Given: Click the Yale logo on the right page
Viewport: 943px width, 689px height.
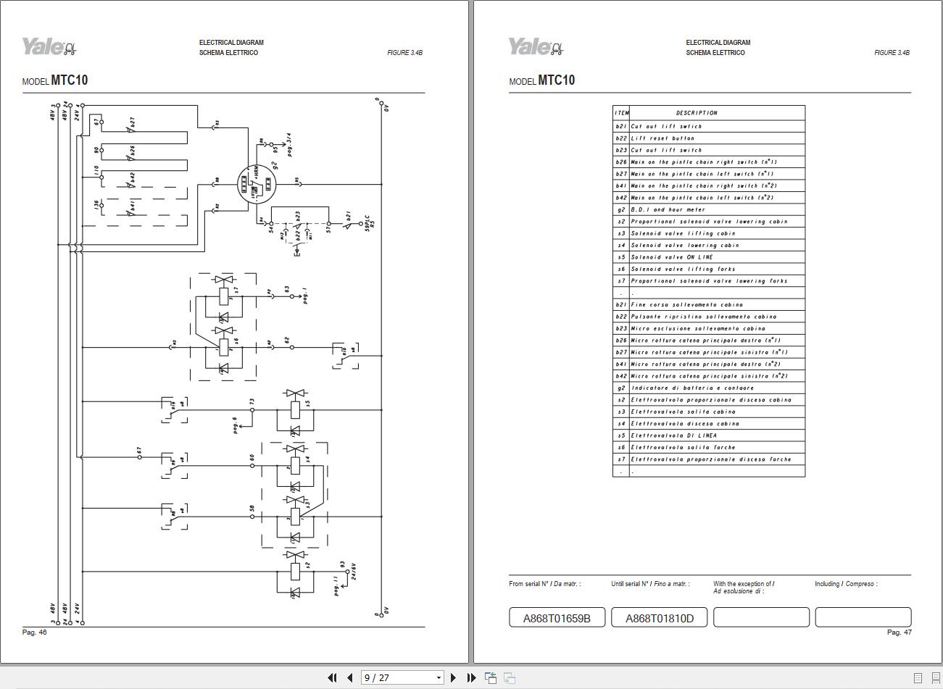Looking at the screenshot, I should [536, 47].
